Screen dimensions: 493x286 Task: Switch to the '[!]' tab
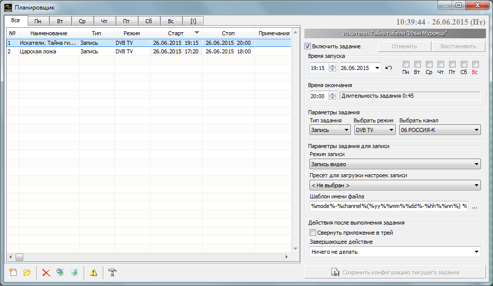193,21
